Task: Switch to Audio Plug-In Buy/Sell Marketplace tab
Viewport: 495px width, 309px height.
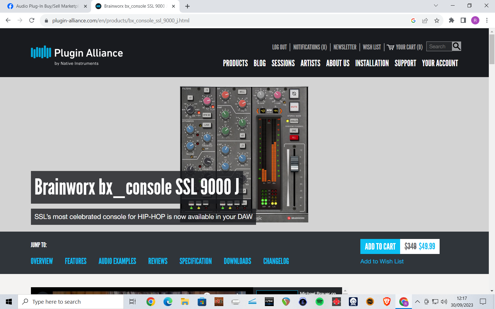Action: click(47, 6)
